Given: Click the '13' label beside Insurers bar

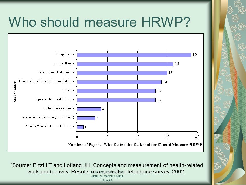Looking at the screenshot, I should (x=159, y=91).
